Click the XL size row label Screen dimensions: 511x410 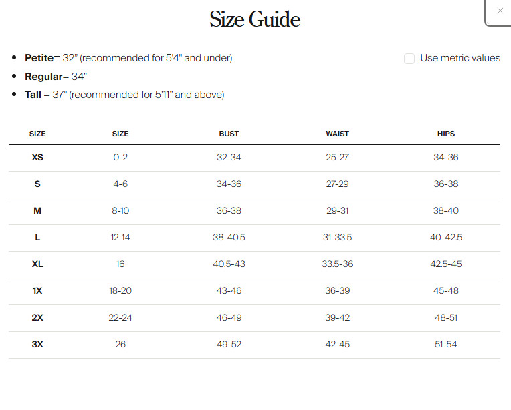point(37,264)
